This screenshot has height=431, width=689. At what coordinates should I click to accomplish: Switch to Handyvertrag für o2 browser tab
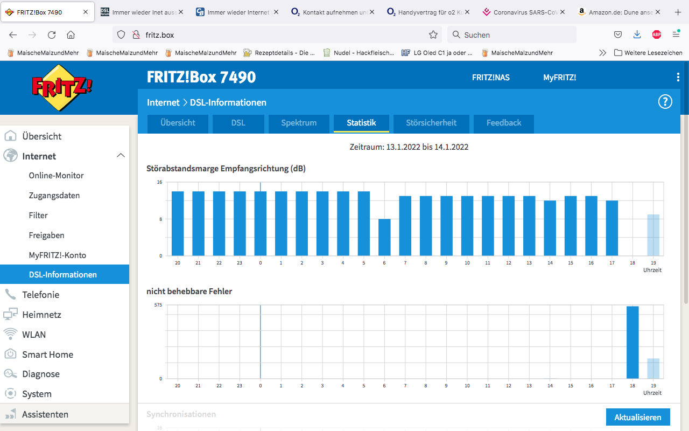[x=429, y=12]
